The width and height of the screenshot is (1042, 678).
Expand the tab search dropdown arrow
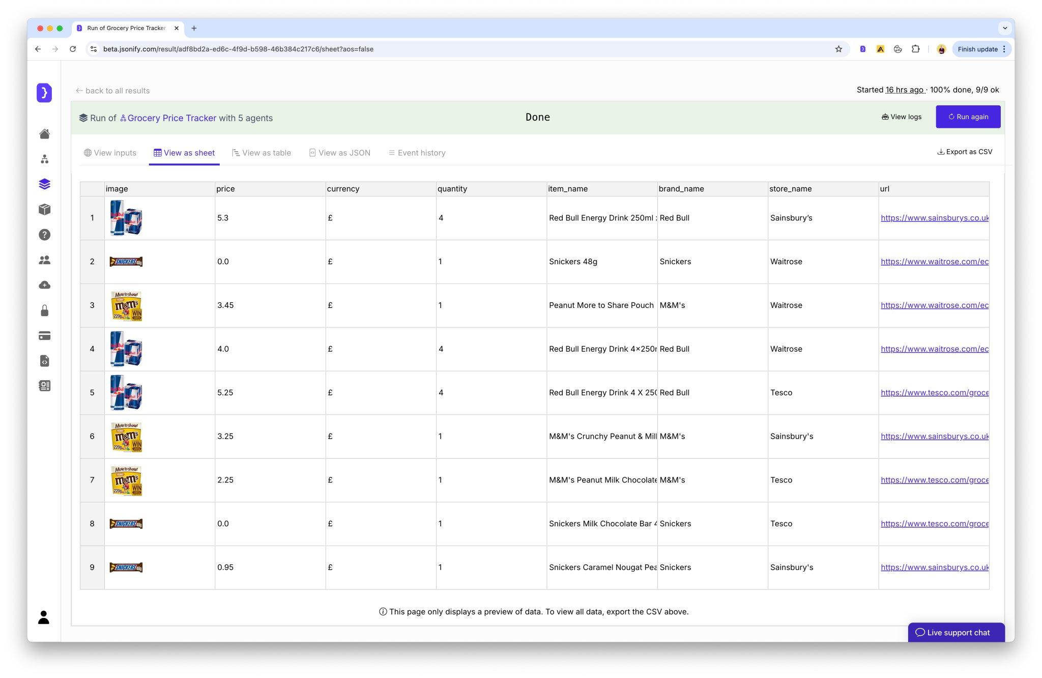[1005, 28]
